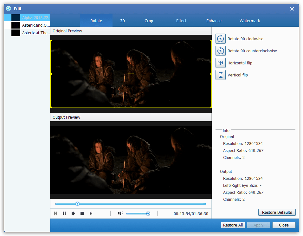Go to the Enhance tab
This screenshot has height=236, width=303.
click(x=214, y=21)
